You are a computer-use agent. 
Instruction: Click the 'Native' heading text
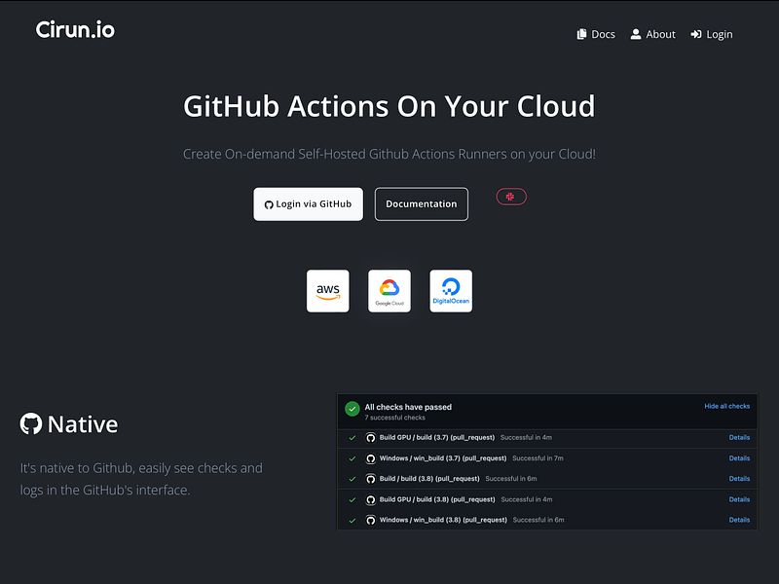click(83, 424)
